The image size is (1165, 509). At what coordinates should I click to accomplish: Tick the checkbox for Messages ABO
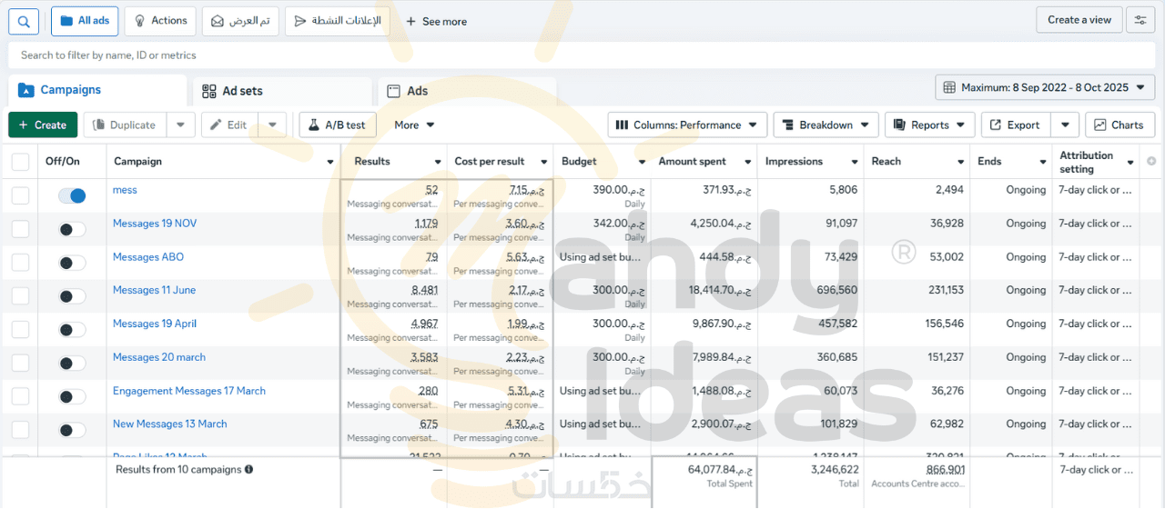(20, 263)
